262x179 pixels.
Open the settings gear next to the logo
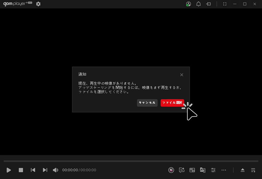[x=38, y=4]
